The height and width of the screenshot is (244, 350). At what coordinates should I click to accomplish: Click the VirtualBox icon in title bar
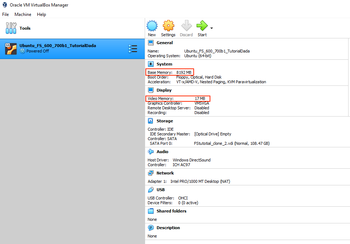click(x=5, y=5)
